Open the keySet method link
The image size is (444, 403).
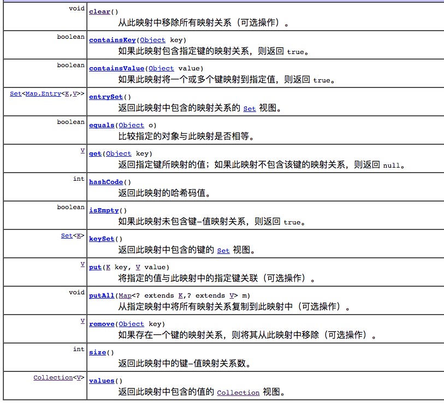102,239
